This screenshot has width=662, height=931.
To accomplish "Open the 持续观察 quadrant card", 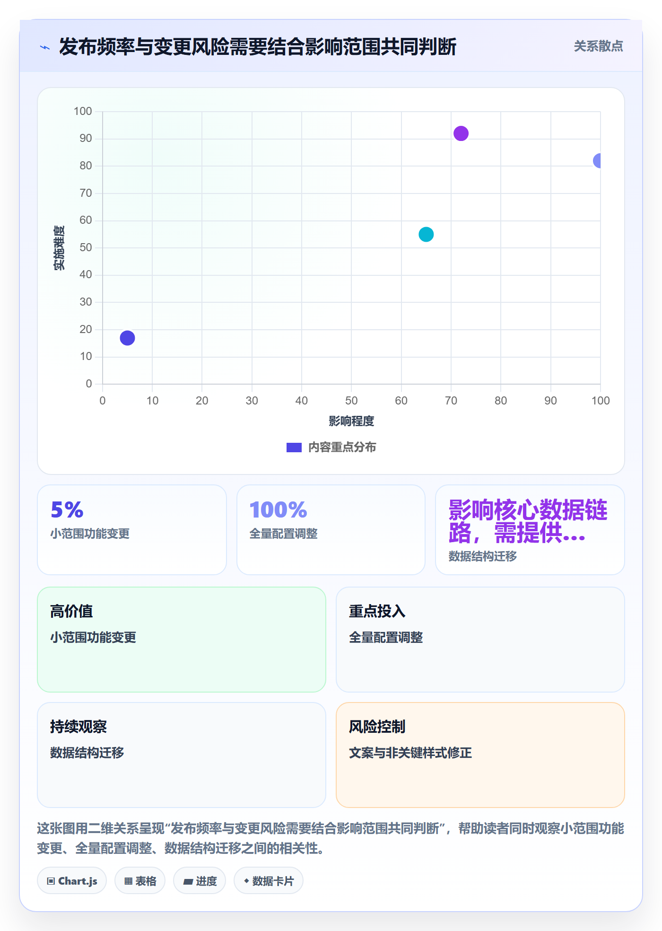I will 182,755.
